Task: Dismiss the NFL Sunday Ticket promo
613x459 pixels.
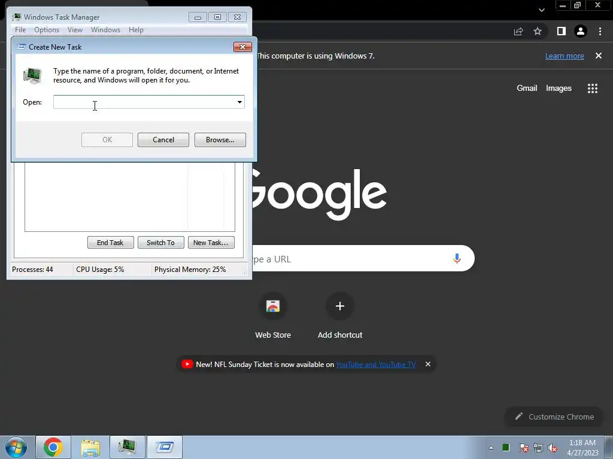Action: pos(427,364)
